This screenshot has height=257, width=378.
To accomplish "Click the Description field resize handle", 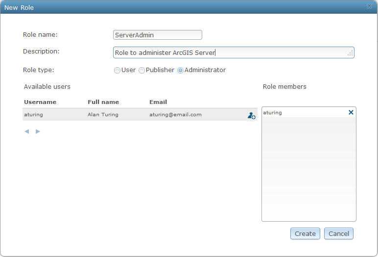I will tap(350, 53).
